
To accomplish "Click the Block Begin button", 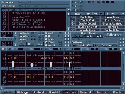I will 87,17.
